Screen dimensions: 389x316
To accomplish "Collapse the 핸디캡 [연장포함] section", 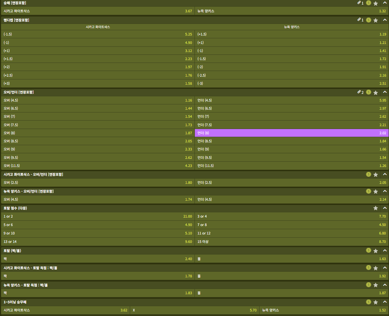I will pyautogui.click(x=385, y=20).
